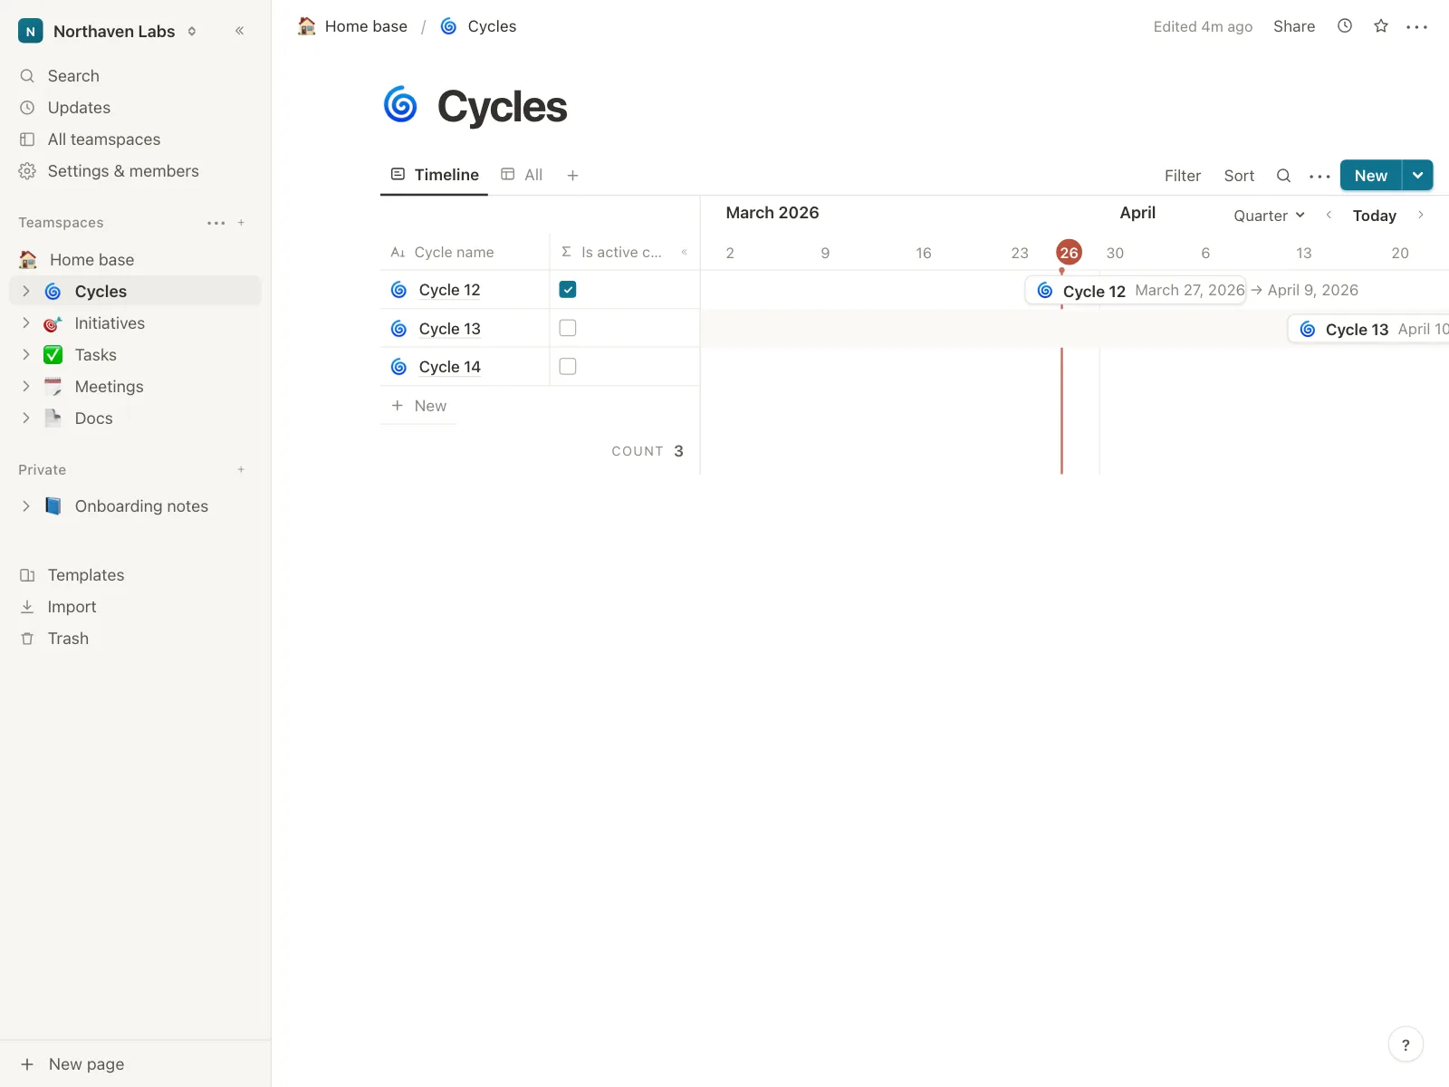Open the dropdown arrow beside the New button
1449x1087 pixels.
[x=1418, y=176]
